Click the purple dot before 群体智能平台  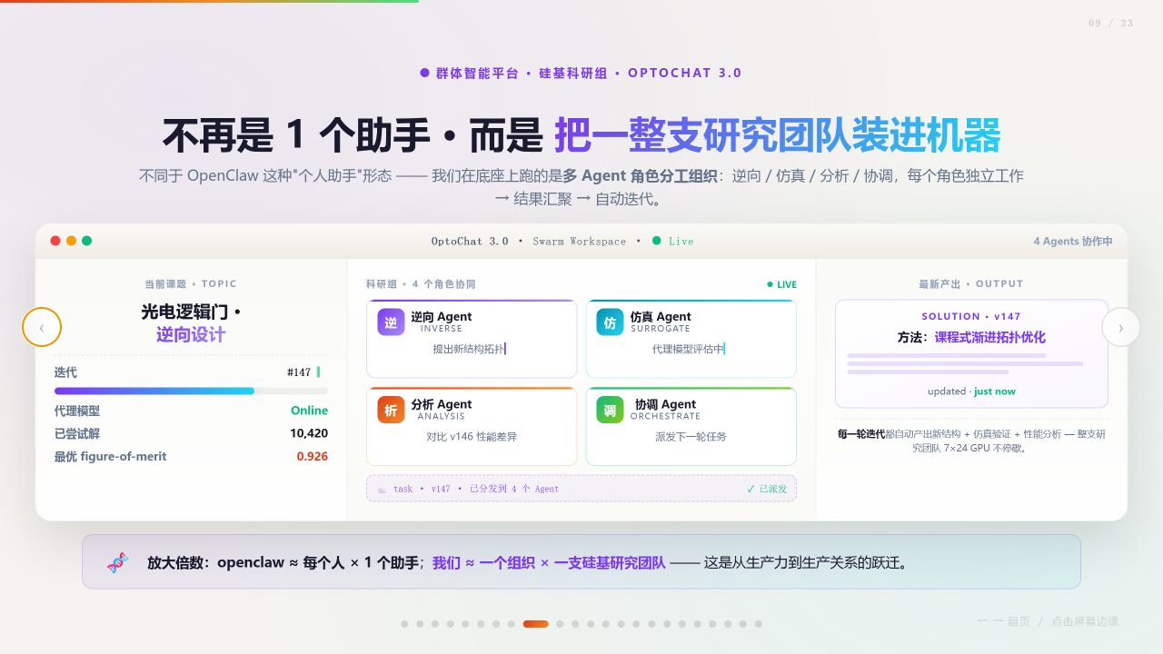tap(424, 73)
